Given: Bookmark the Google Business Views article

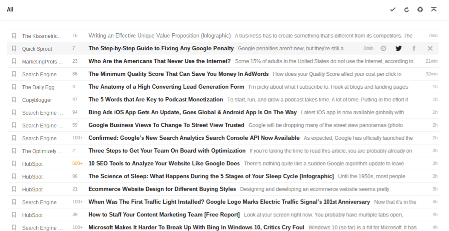Looking at the screenshot, I should click(x=14, y=125).
